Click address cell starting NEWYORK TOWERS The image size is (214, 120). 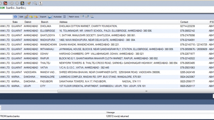(118, 63)
